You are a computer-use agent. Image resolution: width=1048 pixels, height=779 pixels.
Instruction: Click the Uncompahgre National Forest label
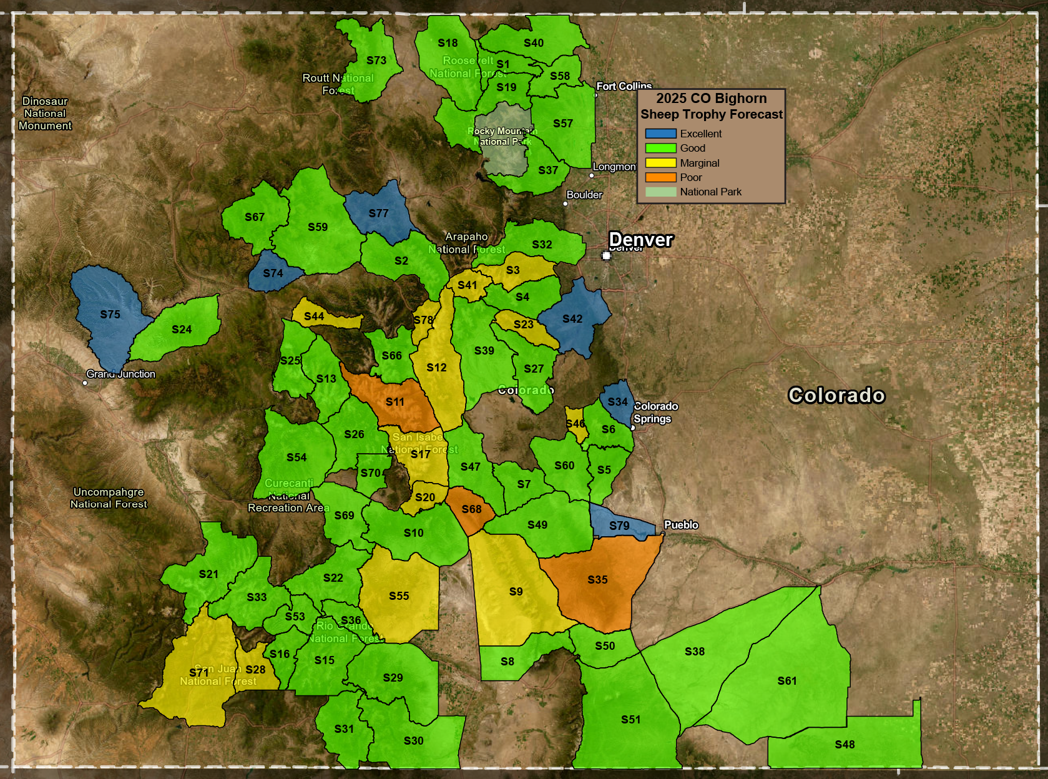pos(109,498)
